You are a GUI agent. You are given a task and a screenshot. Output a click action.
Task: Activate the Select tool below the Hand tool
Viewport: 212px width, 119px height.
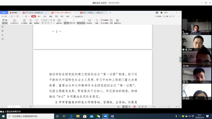5,23
